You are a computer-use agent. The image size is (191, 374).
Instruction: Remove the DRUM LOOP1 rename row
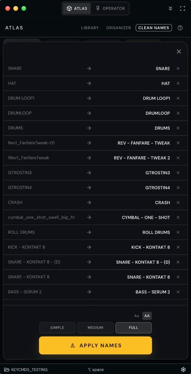[x=178, y=98]
